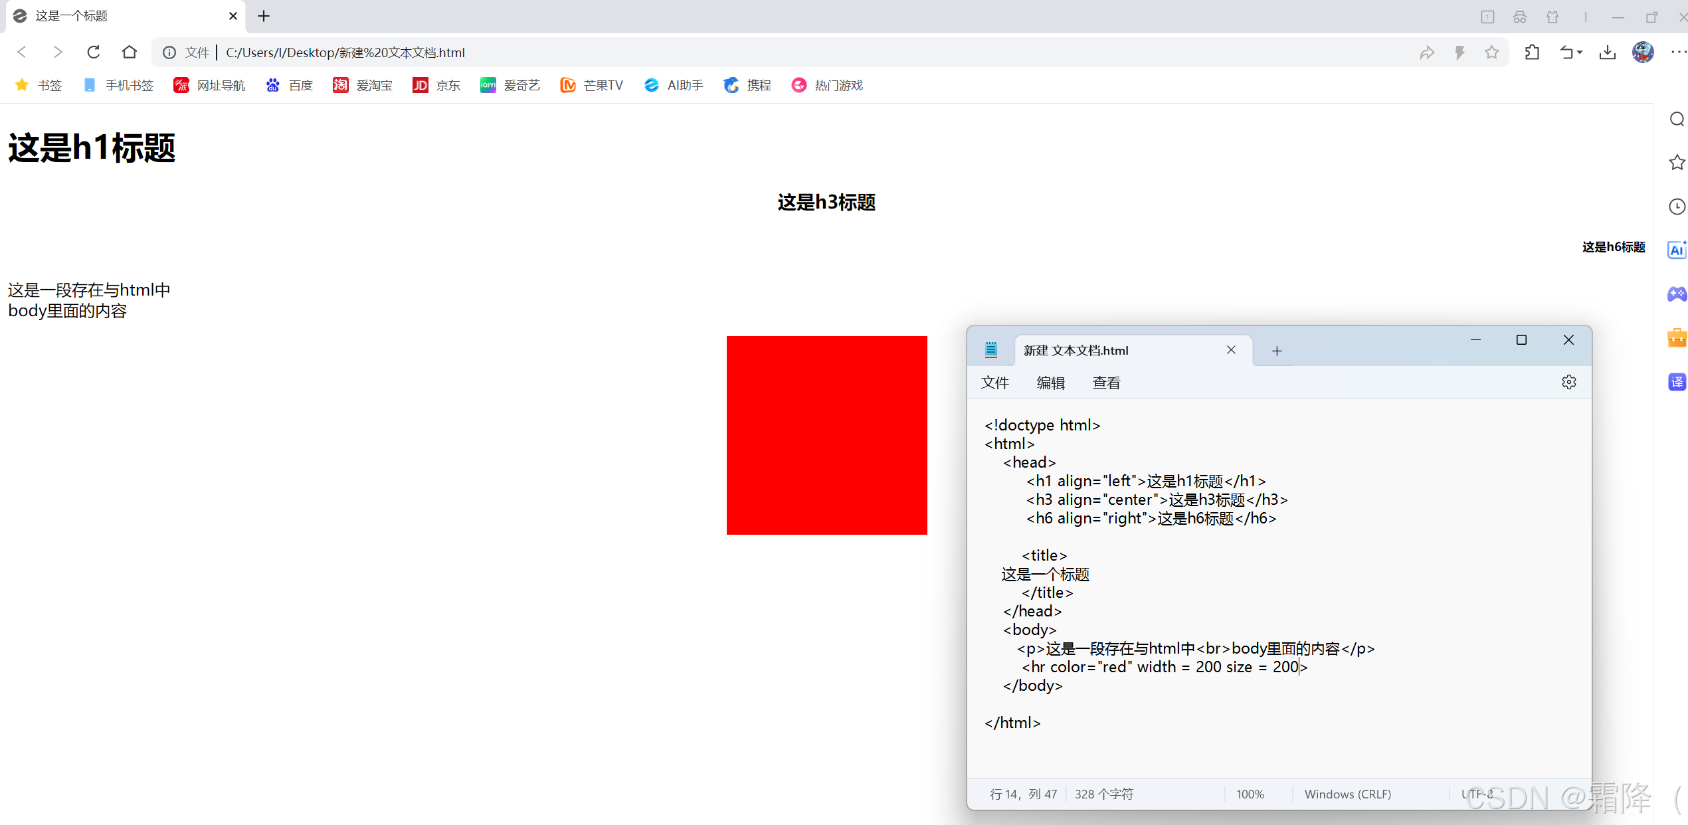
Task: Reload the page with the refresh icon
Action: (94, 52)
